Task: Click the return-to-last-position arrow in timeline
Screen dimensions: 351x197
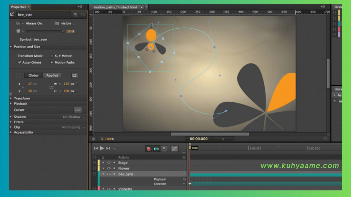Action: pos(114,149)
